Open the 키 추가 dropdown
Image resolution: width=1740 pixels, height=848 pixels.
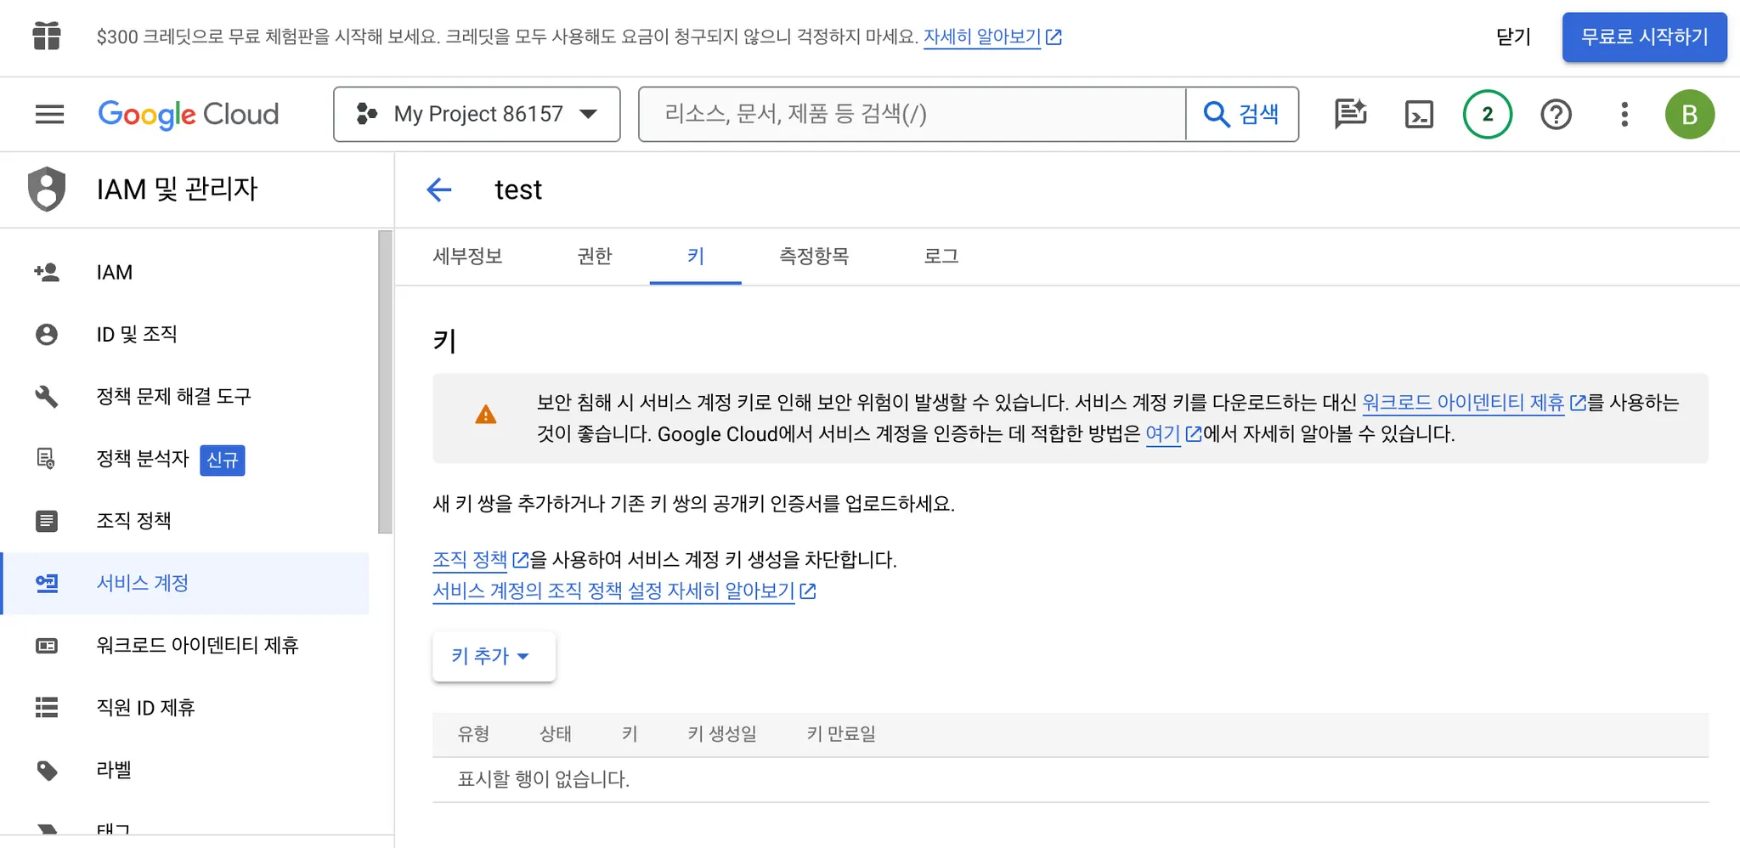coord(493,656)
